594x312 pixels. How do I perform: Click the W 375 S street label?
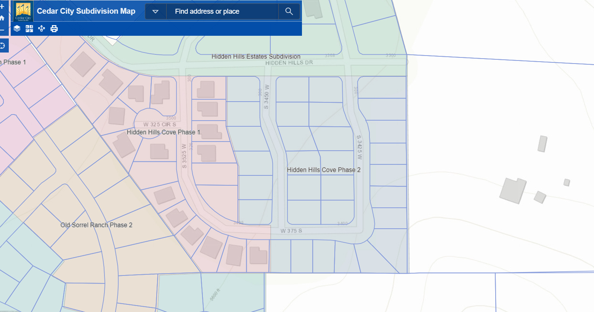pos(291,231)
